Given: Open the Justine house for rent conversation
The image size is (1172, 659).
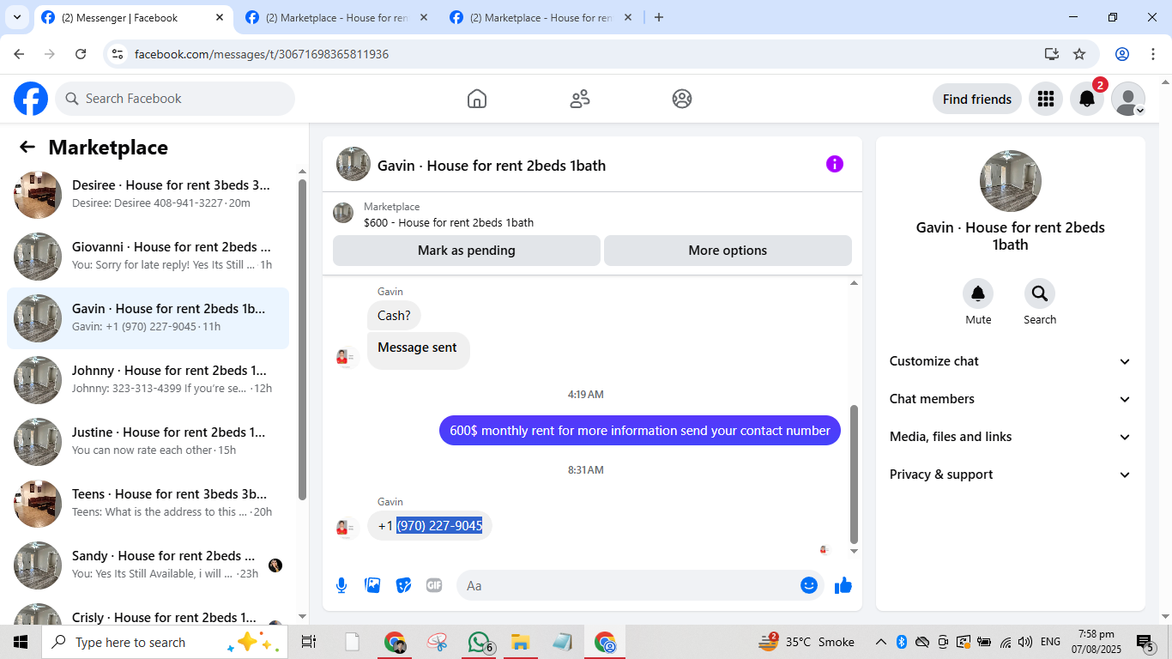Looking at the screenshot, I should click(148, 442).
